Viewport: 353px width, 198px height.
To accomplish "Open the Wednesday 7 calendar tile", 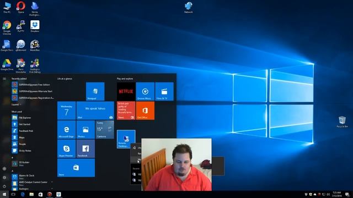I will coord(66,111).
